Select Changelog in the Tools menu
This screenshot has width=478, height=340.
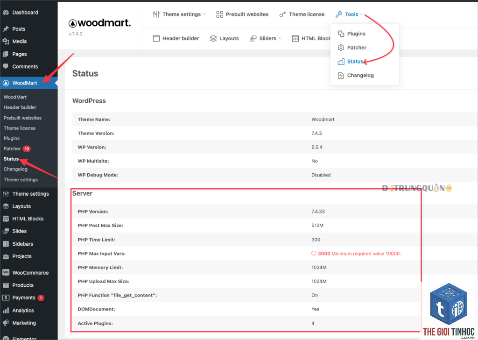tap(360, 75)
